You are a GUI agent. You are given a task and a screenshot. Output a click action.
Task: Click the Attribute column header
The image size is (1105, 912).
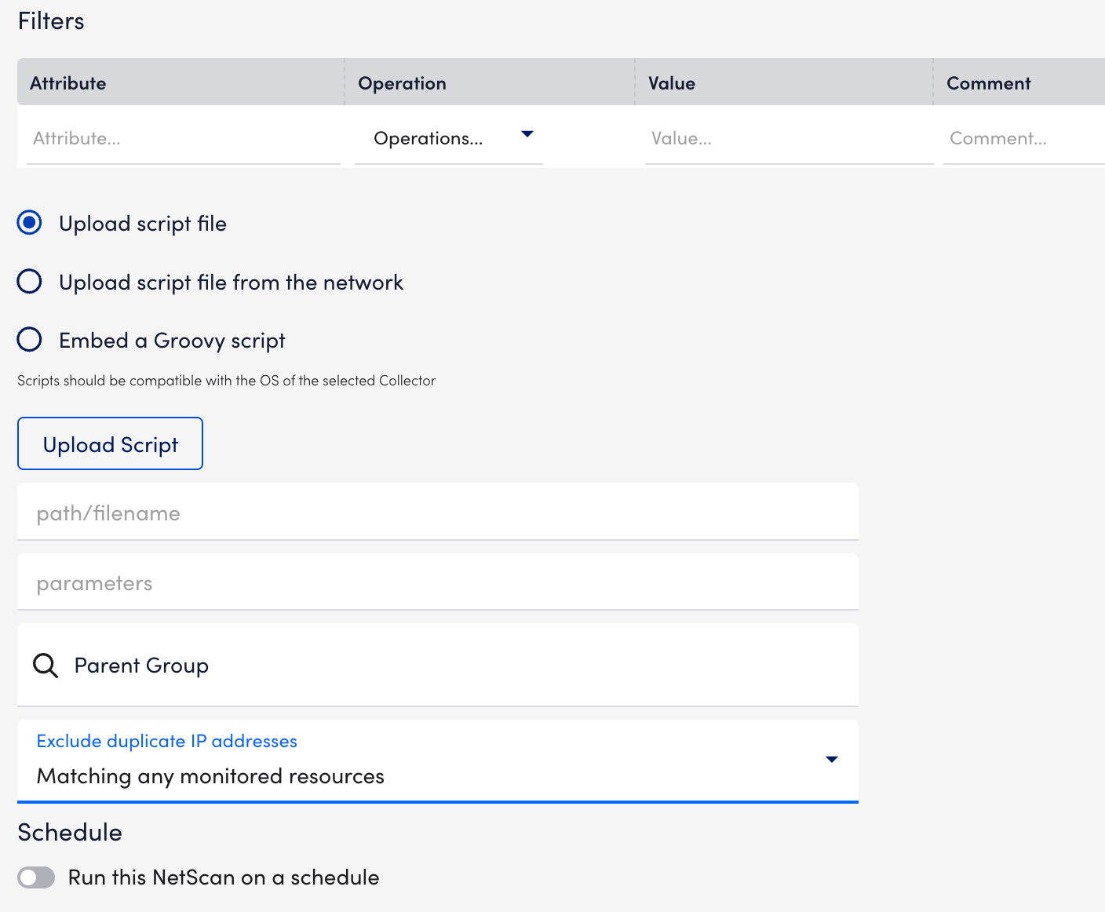coord(68,82)
